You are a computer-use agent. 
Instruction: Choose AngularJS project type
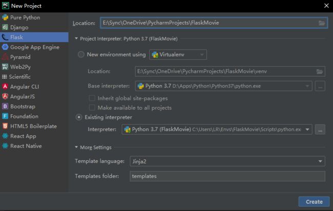tap(34, 96)
